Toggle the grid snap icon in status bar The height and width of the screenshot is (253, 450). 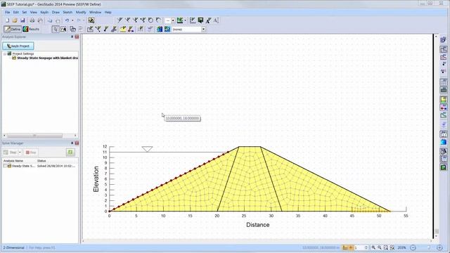point(351,247)
